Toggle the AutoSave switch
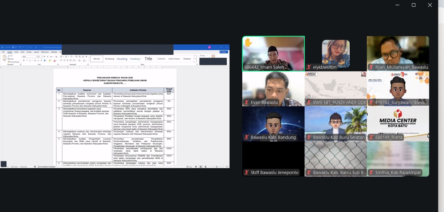444x212 pixels. pos(14,47)
